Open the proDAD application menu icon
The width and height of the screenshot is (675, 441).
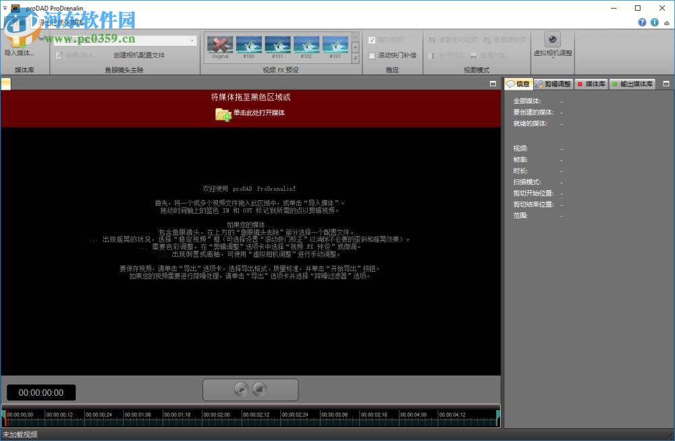pyautogui.click(x=14, y=7)
